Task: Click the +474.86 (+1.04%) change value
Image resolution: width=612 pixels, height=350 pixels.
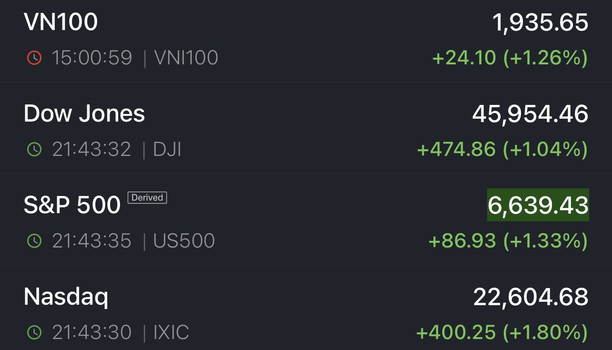Action: point(502,149)
